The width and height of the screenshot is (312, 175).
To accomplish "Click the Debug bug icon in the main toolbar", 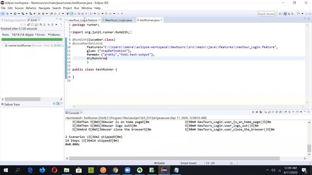I will click(x=7, y=14).
